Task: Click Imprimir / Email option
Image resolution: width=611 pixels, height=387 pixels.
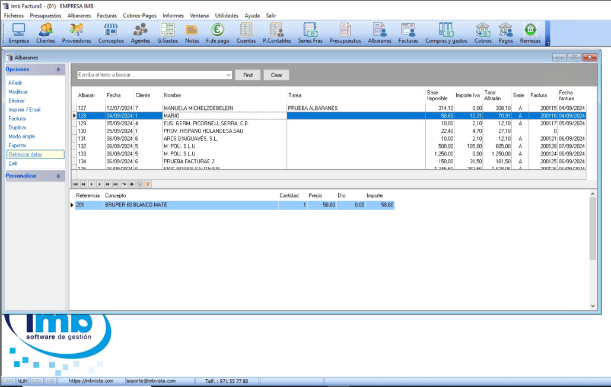Action: point(24,110)
